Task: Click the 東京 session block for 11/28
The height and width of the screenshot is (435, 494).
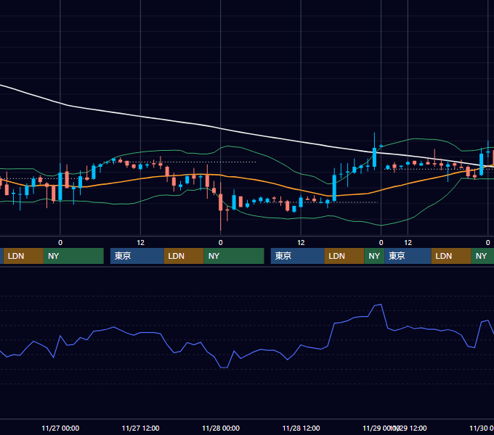Action: click(297, 256)
